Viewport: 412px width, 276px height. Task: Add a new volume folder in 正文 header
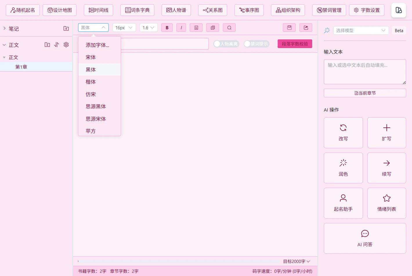47,45
